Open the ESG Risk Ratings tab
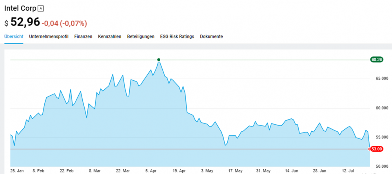 (x=177, y=36)
